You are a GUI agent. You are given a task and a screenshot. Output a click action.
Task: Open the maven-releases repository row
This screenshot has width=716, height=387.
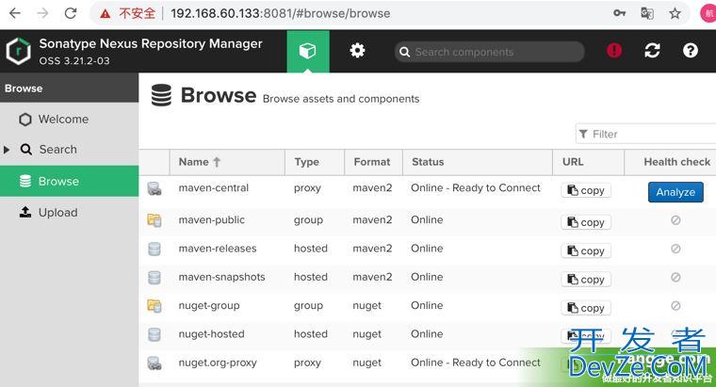[x=428, y=250]
